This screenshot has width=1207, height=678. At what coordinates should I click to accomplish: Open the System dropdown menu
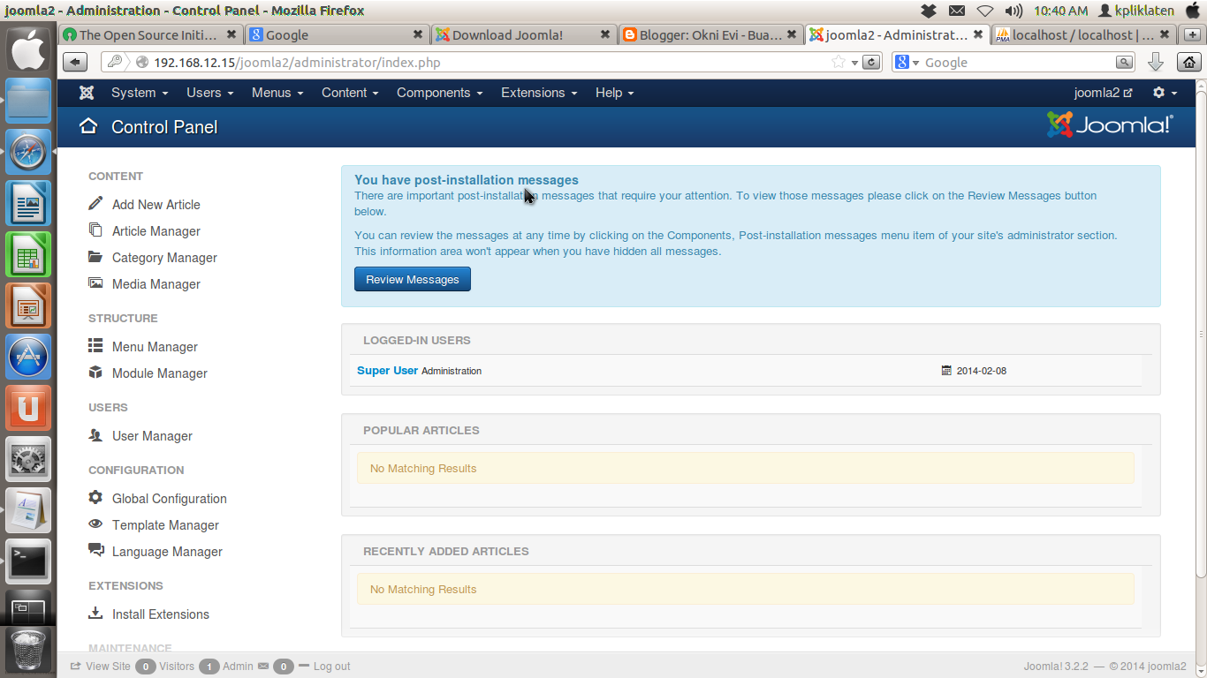tap(139, 93)
